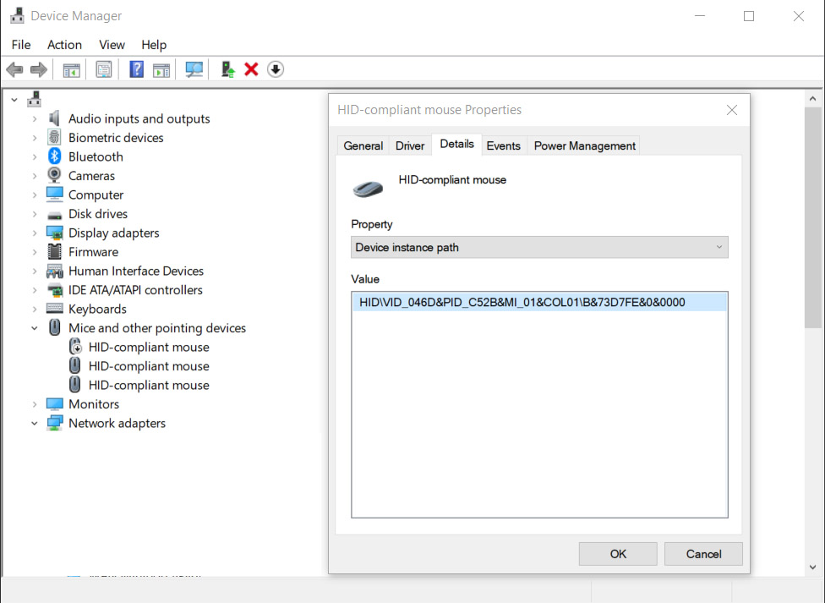The height and width of the screenshot is (603, 825).
Task: Select the HID\VID_046D device path value
Action: pyautogui.click(x=522, y=302)
